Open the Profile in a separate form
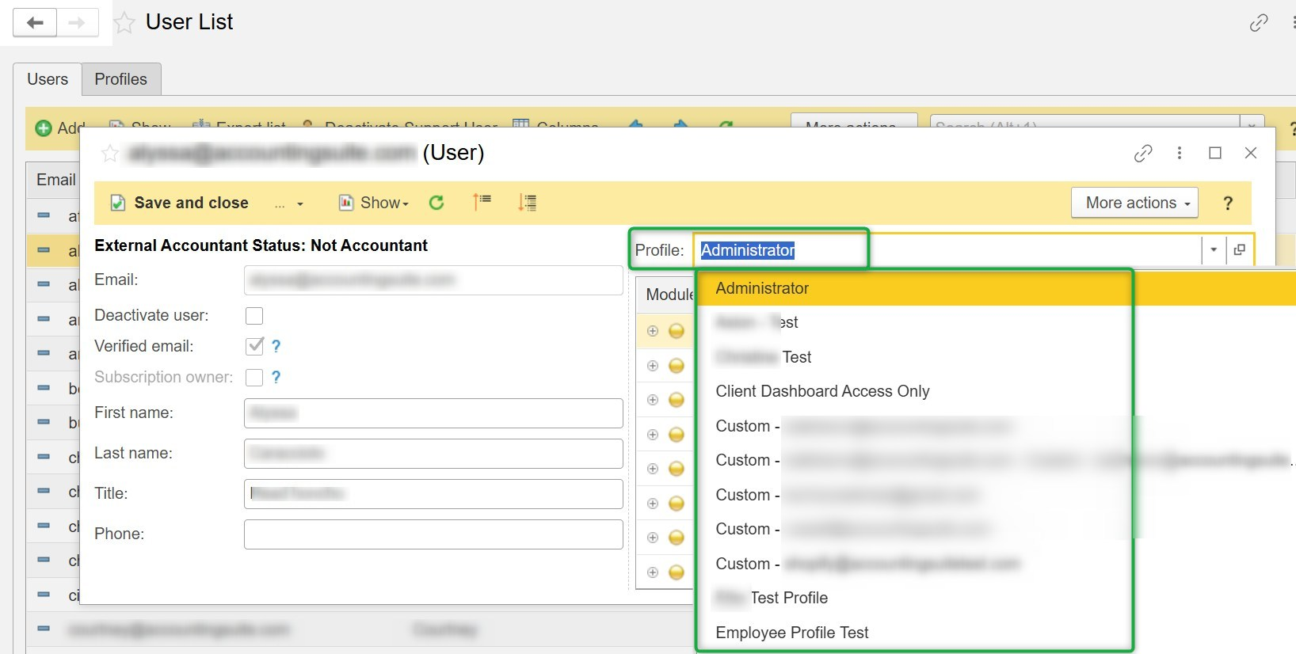 [x=1240, y=250]
